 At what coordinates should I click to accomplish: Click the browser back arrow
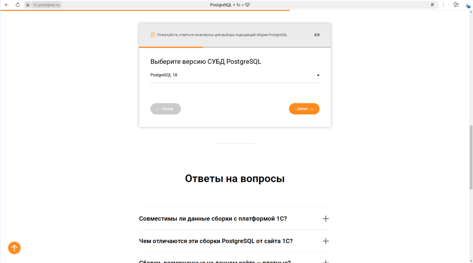pyautogui.click(x=6, y=5)
